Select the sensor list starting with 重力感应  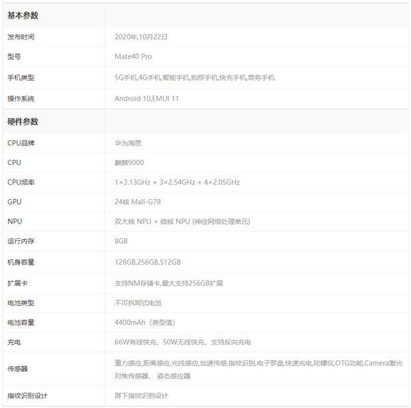pyautogui.click(x=259, y=370)
